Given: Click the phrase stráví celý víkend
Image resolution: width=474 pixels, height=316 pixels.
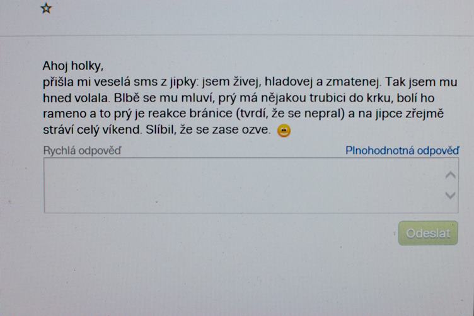Looking at the screenshot, I should 92,130.
